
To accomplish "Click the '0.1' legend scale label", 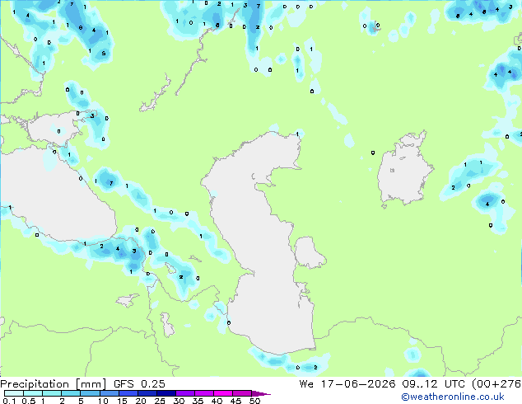I will click(x=9, y=401).
